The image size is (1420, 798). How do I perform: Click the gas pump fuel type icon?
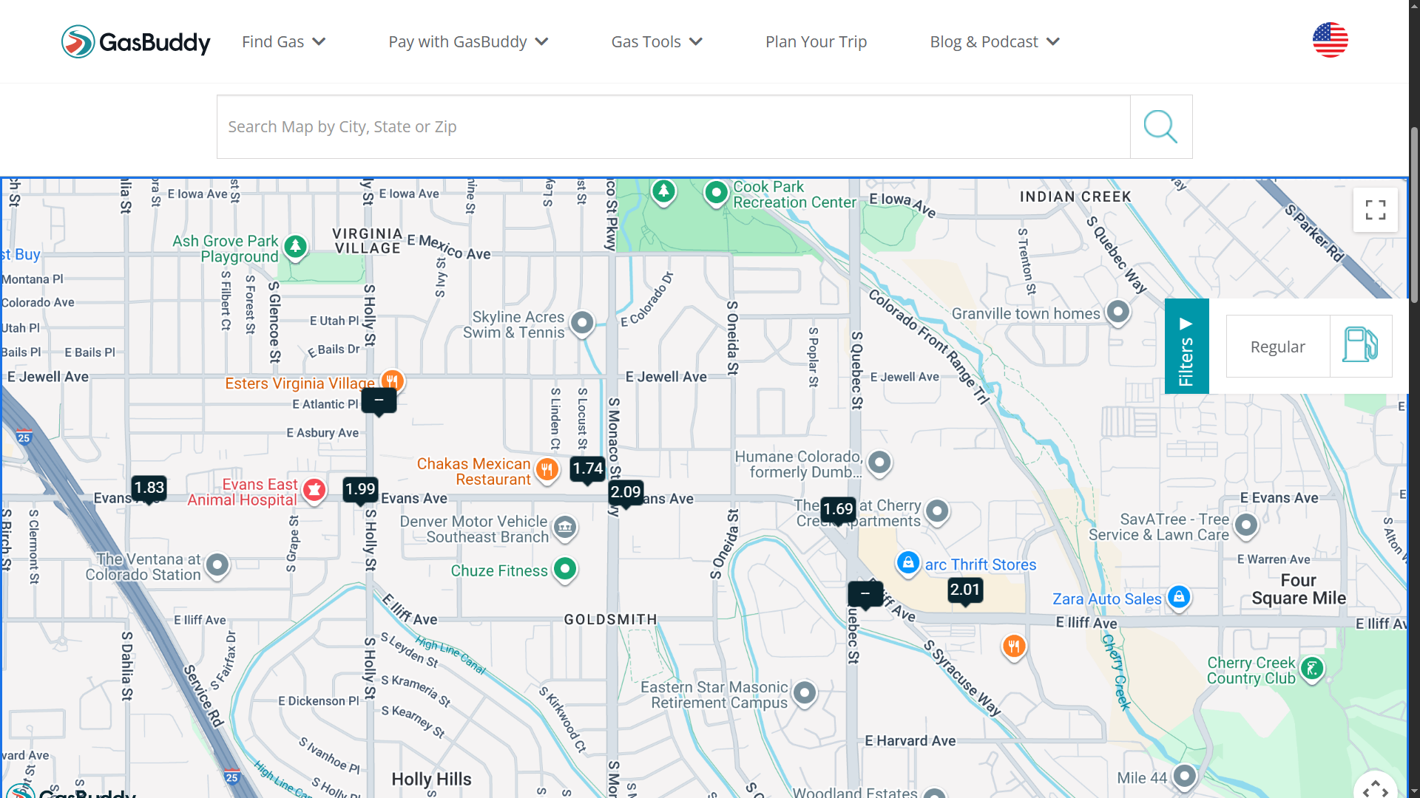click(x=1360, y=346)
